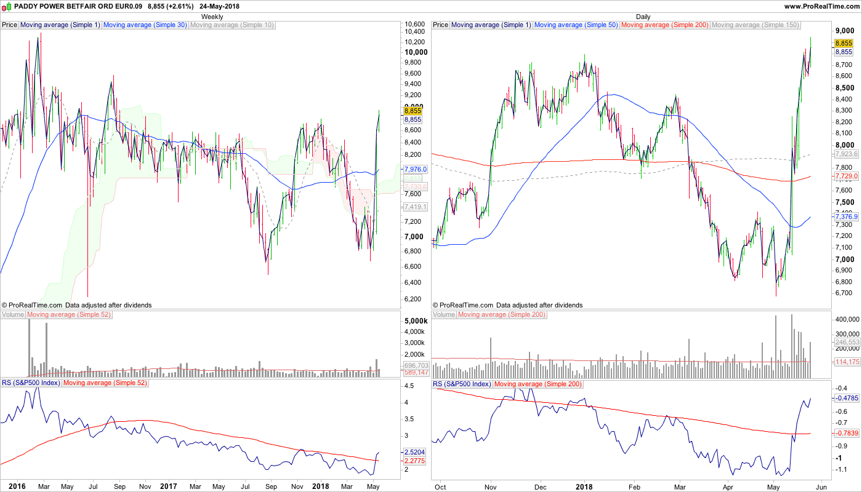This screenshot has height=492, width=862.
Task: Click the grey 7,923.6 moving average value
Action: tap(846, 154)
